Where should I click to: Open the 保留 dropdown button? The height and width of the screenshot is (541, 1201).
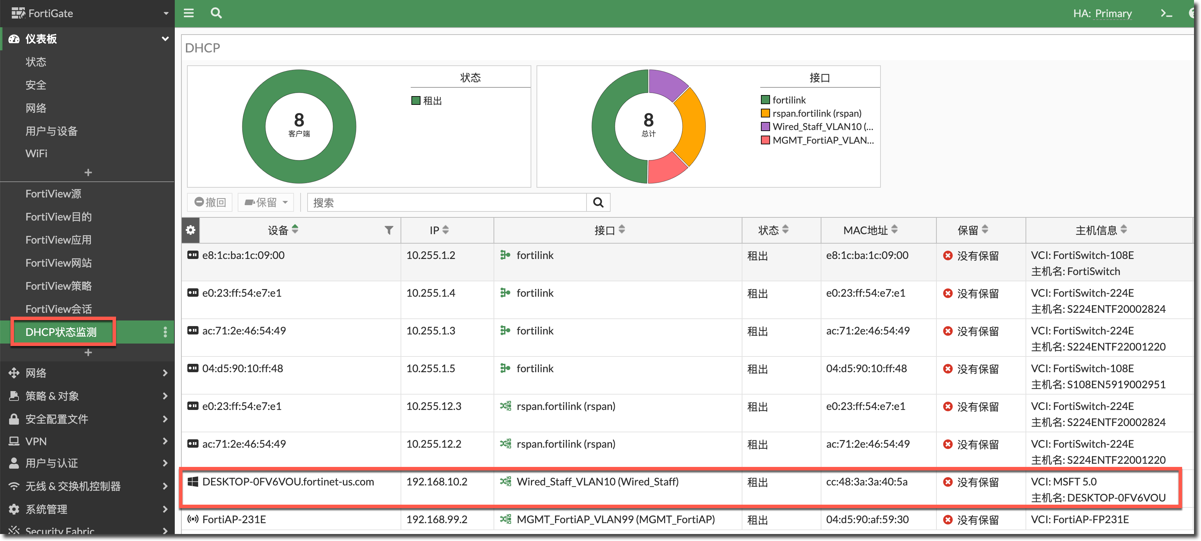point(266,202)
